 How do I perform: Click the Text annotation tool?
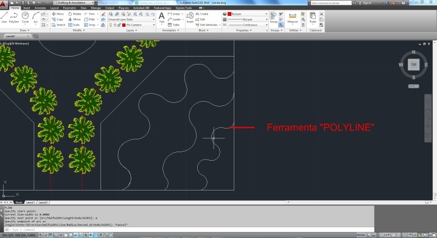coord(161,18)
